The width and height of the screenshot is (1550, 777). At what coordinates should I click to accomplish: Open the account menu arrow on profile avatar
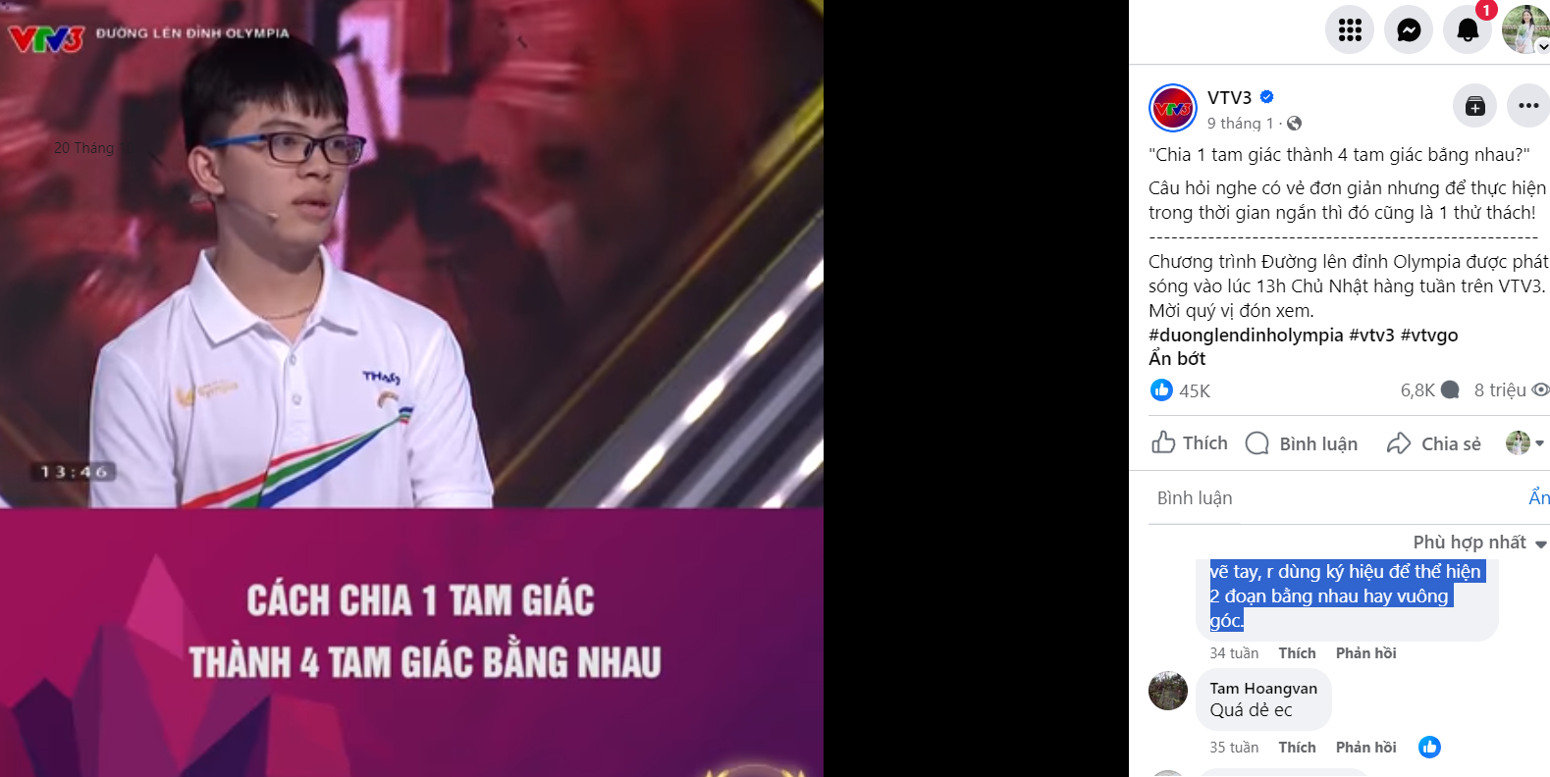point(1543,46)
